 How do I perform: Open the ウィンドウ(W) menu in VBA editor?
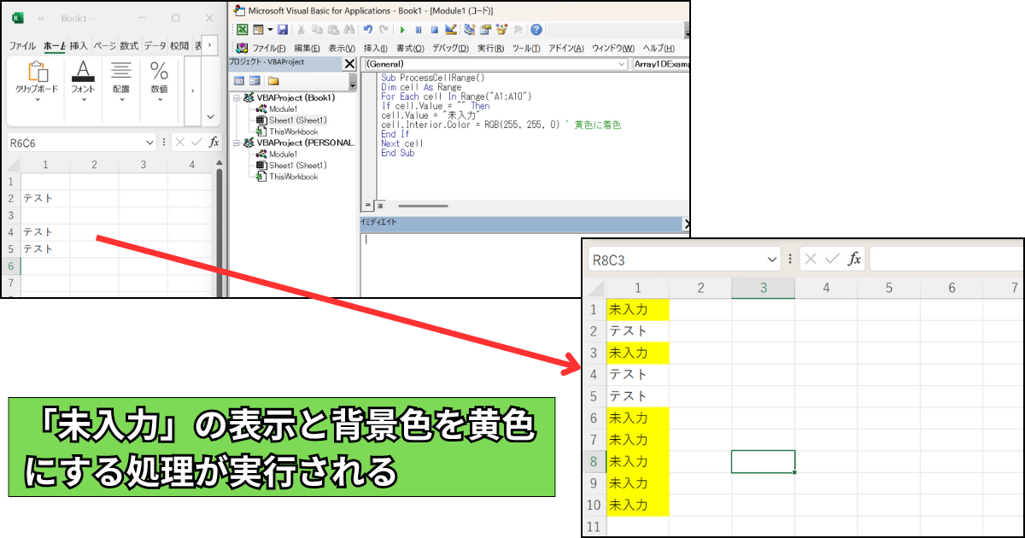click(612, 49)
